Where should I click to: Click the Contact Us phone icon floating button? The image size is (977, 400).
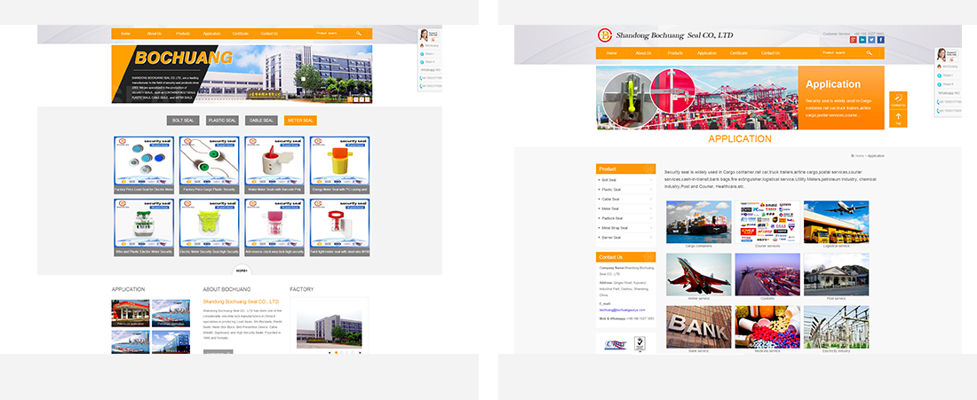[x=898, y=100]
